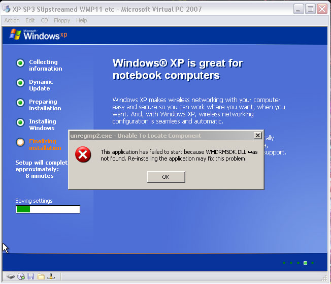Click the Installing Windows step indicator
Screen dimensions: 331x284
click(x=20, y=122)
